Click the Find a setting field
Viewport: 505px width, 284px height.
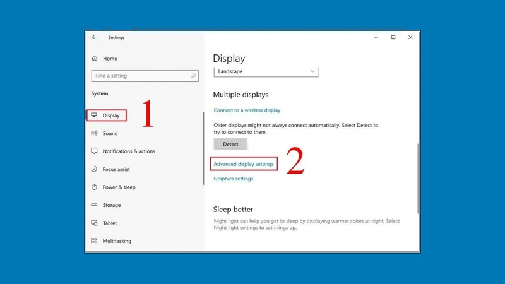(142, 76)
